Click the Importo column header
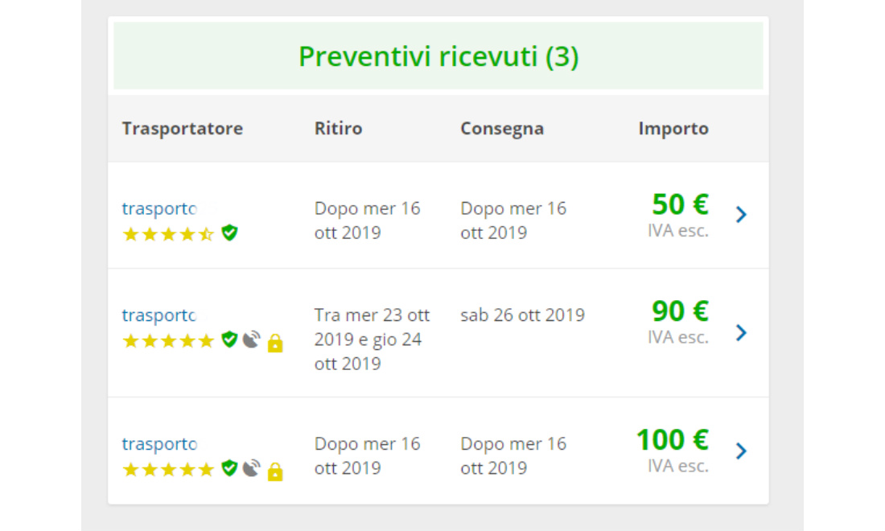This screenshot has height=531, width=885. (673, 129)
